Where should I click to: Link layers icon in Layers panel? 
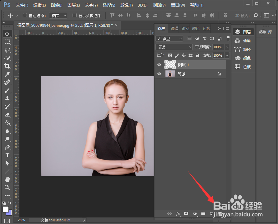169,214
